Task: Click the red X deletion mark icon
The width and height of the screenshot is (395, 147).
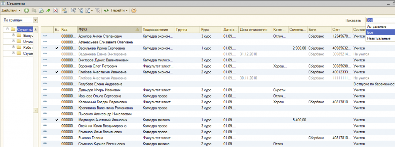Action: click(56, 10)
